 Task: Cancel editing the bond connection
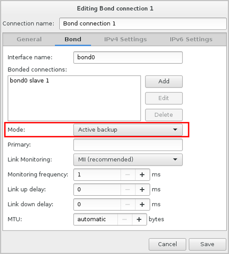tap(167, 244)
